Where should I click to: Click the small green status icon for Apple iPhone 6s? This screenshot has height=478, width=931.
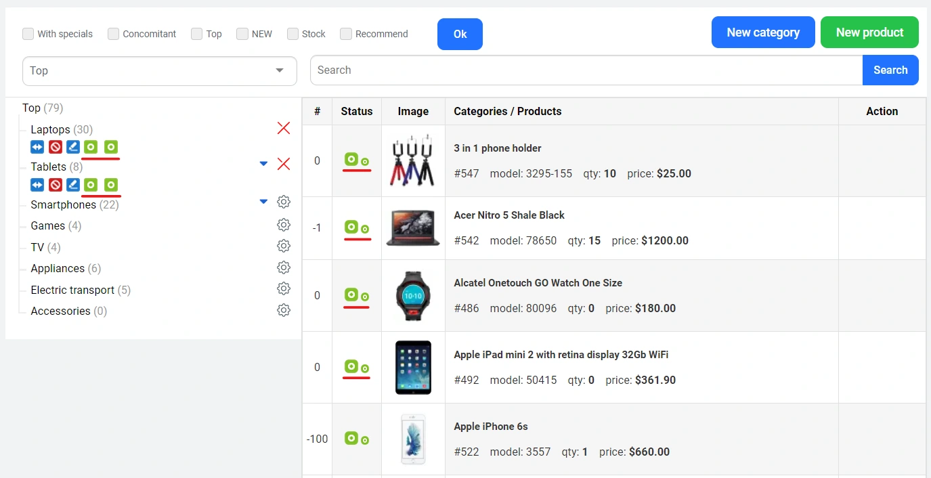point(365,441)
